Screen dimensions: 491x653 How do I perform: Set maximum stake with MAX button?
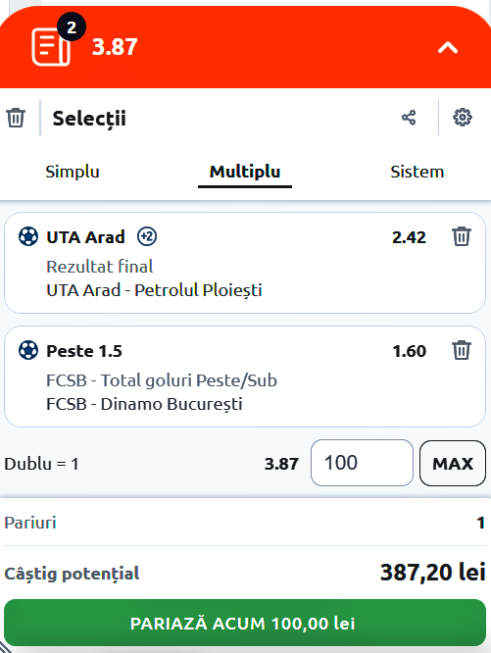(x=453, y=463)
